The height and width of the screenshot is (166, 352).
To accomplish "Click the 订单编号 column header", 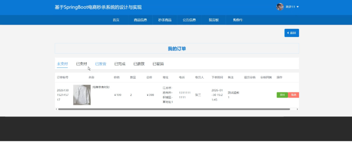I will pos(63,77).
